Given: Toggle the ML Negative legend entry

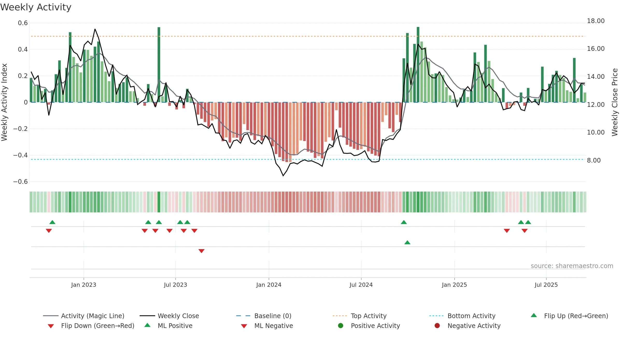Looking at the screenshot, I should pos(267,326).
